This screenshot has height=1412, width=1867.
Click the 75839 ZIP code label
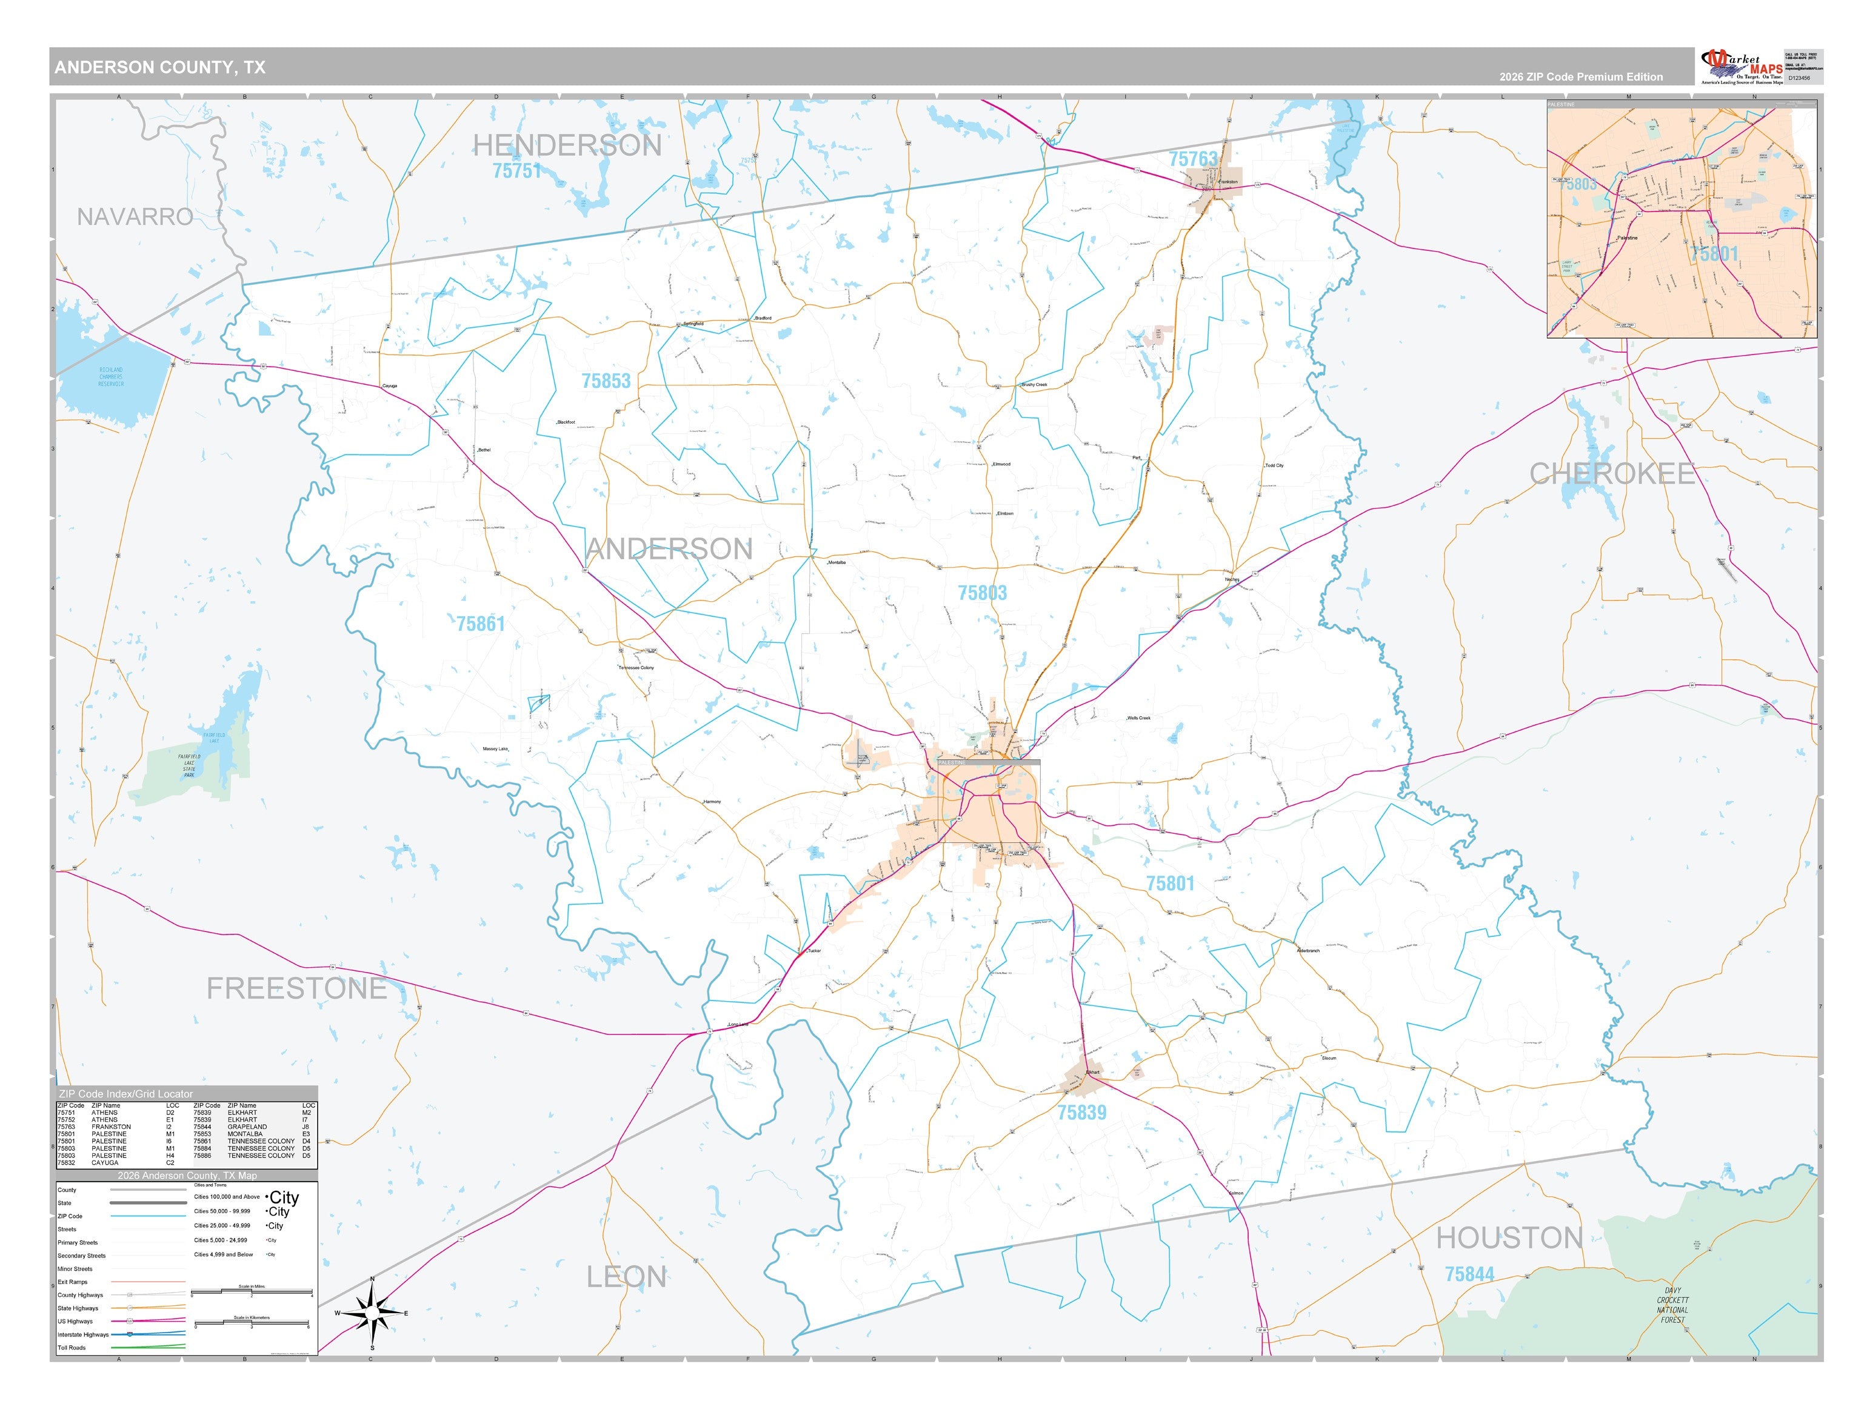click(1082, 1113)
